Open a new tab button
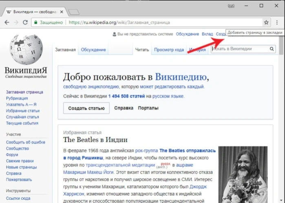Viewport: 285px width, 203px height. click(x=74, y=12)
